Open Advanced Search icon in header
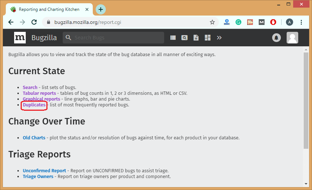The image size is (312, 190). pyautogui.click(x=184, y=38)
